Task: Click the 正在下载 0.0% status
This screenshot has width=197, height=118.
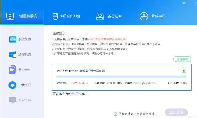Action: [177, 83]
